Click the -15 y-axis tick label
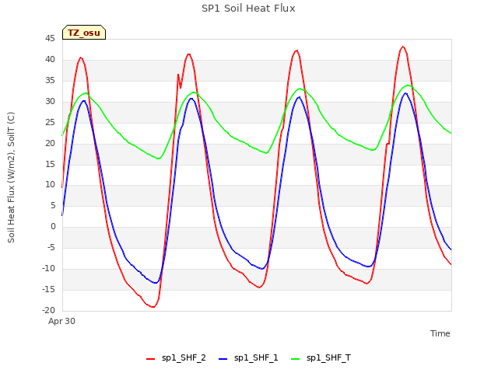Screen dimensions: 498x373 [x=48, y=290]
